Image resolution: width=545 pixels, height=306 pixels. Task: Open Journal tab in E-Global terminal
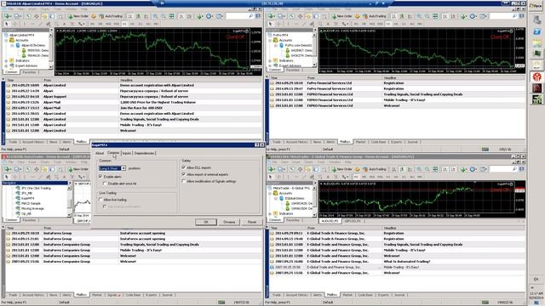tap(399, 295)
